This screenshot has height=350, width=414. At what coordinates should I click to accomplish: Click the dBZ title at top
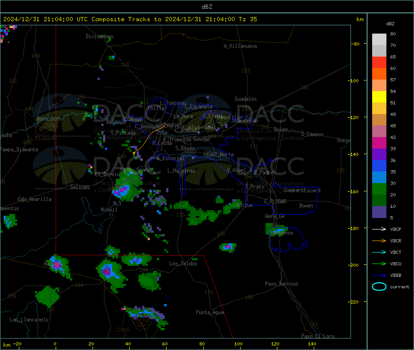pos(207,7)
